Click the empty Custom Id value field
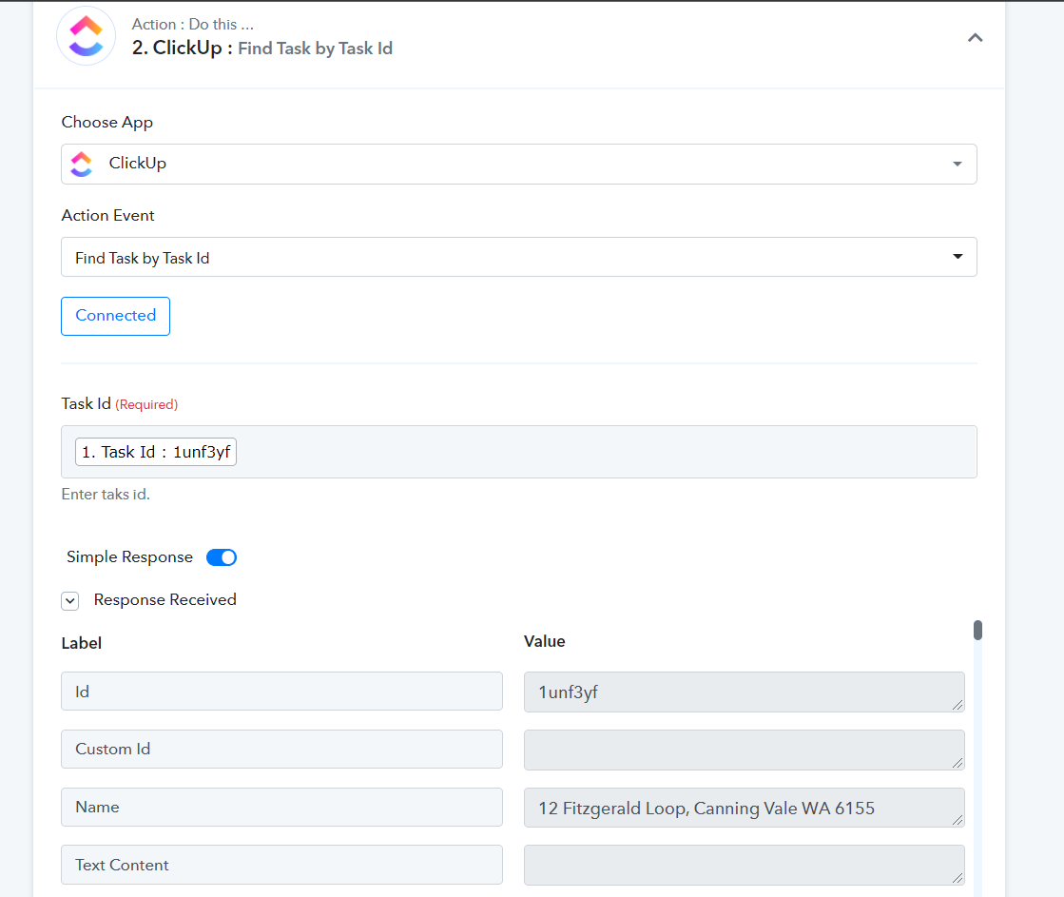Viewport: 1064px width, 897px height. tap(744, 750)
